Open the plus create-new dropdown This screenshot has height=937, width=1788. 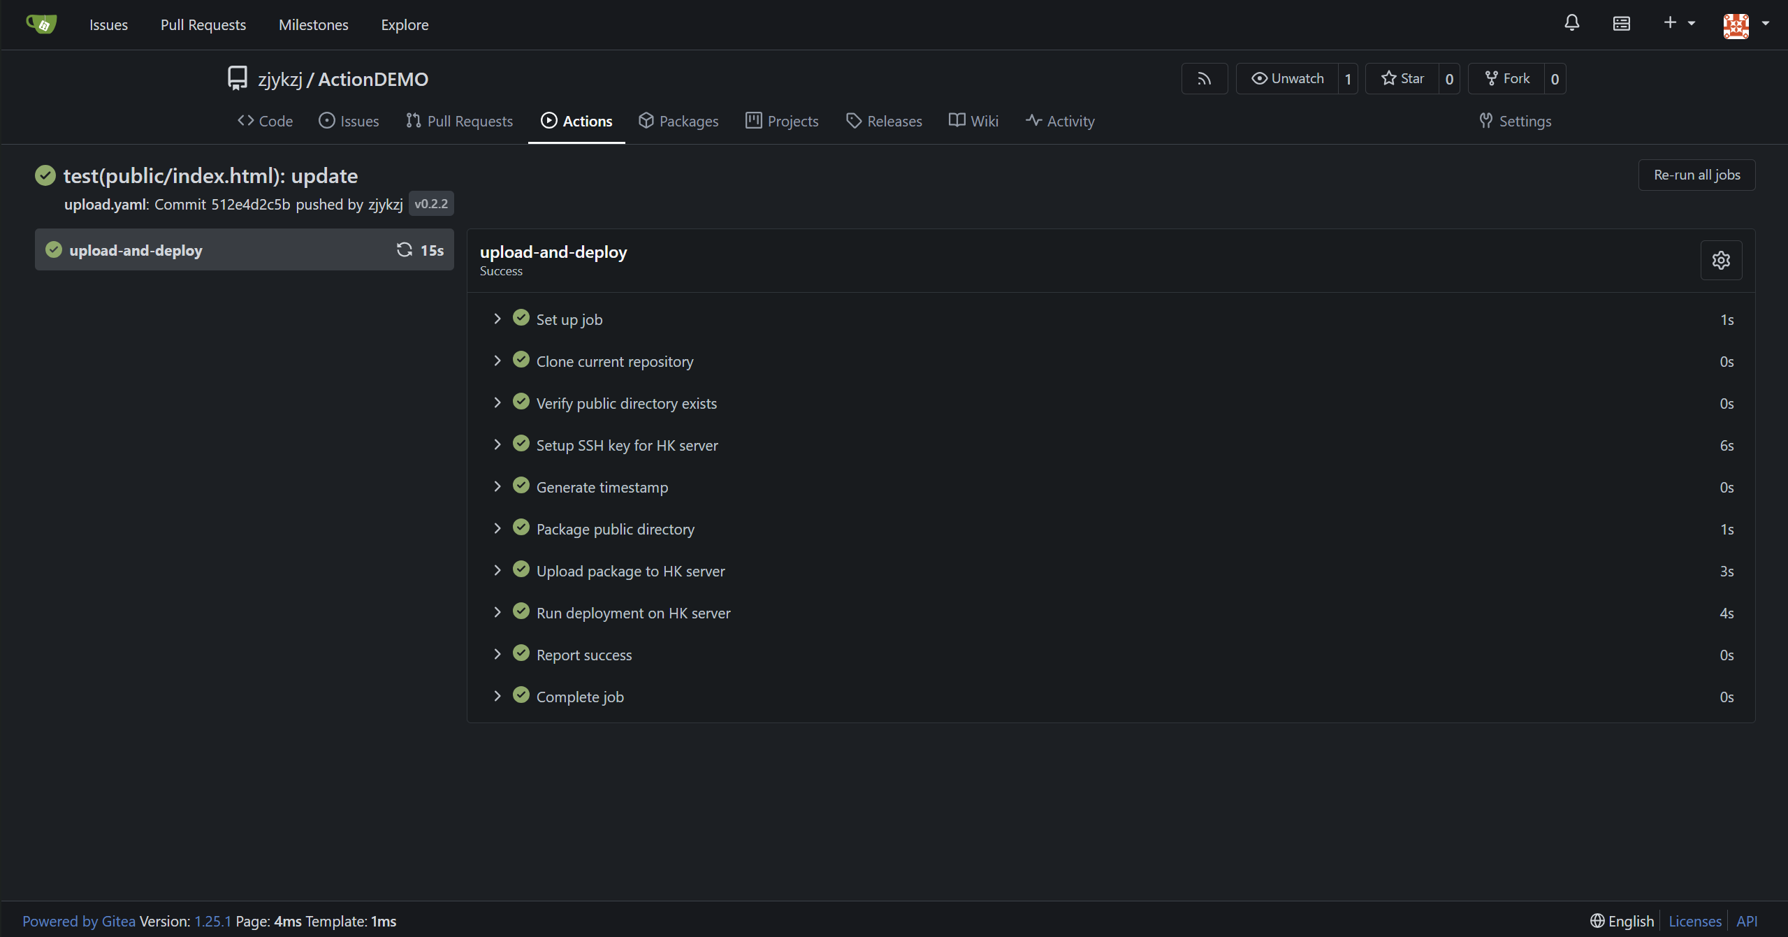(x=1678, y=23)
